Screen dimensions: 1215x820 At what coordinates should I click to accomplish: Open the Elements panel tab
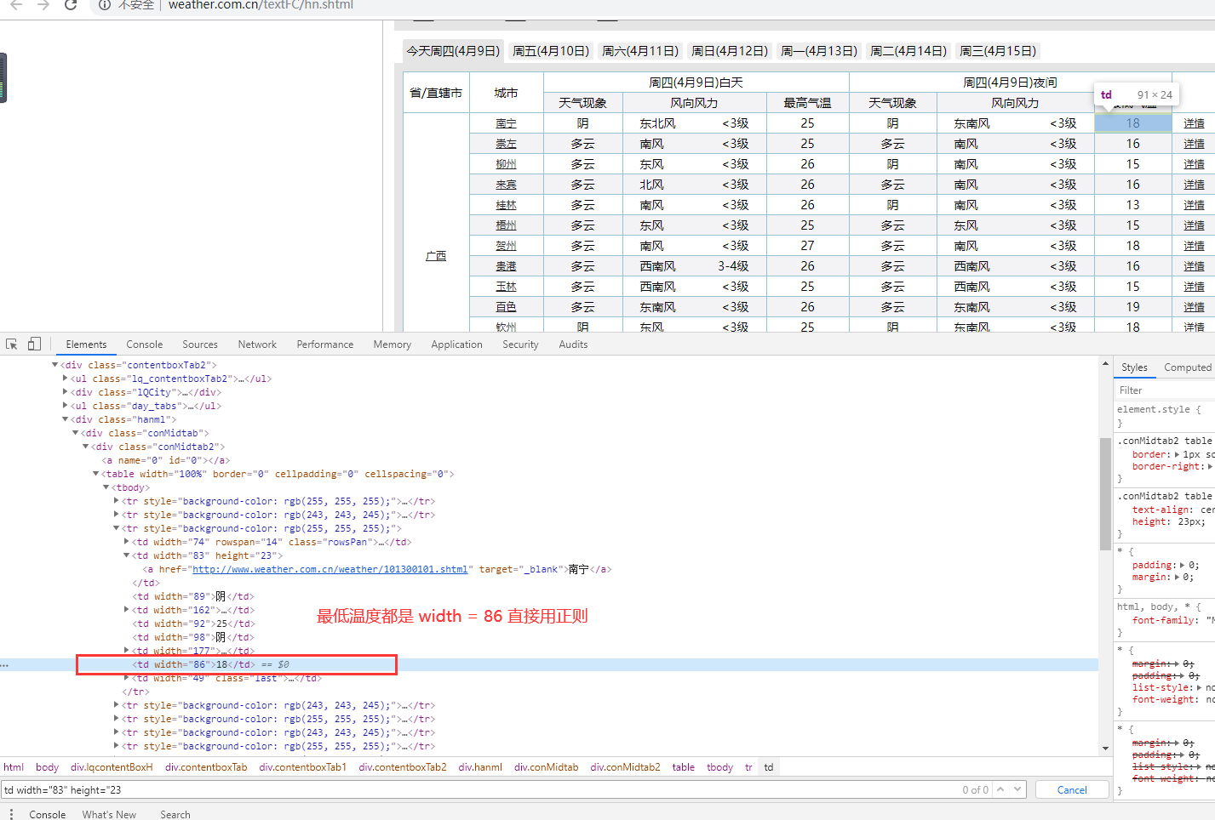[86, 345]
